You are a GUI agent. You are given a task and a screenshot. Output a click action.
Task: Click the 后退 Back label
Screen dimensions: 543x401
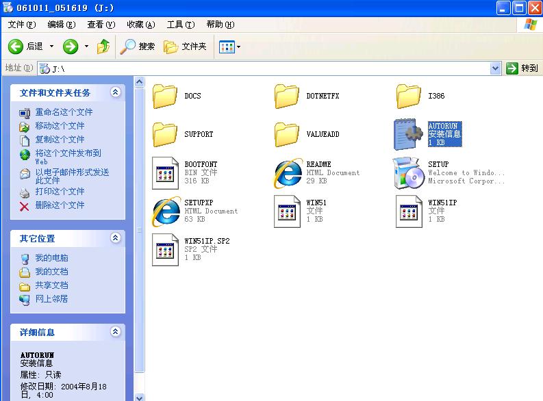coord(35,47)
